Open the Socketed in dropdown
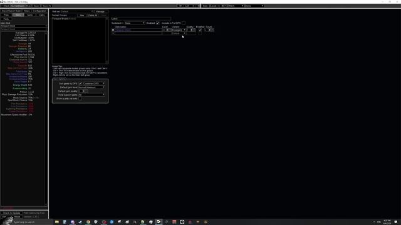 point(135,23)
